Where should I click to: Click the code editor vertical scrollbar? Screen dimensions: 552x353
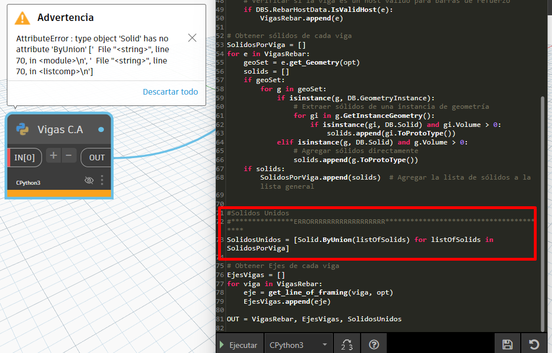point(542,214)
